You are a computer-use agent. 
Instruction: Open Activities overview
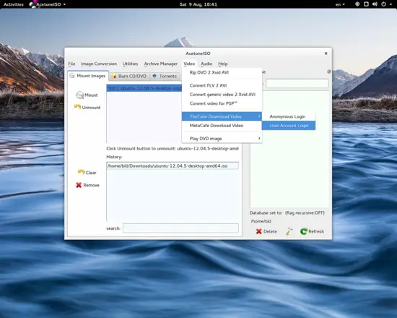tap(14, 4)
